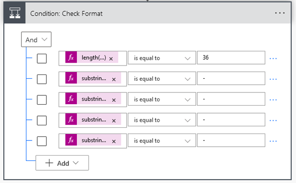Open row options for the third condition row
Screen dimensions: 296x183
pos(273,100)
